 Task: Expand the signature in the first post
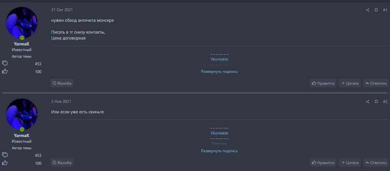click(219, 71)
